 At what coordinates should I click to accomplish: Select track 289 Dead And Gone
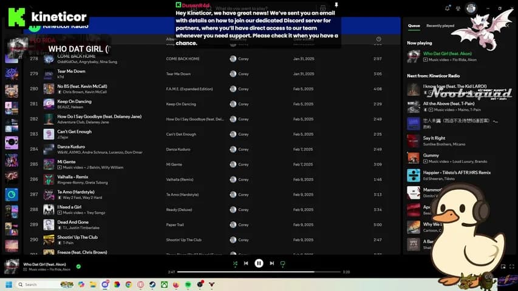click(211, 225)
